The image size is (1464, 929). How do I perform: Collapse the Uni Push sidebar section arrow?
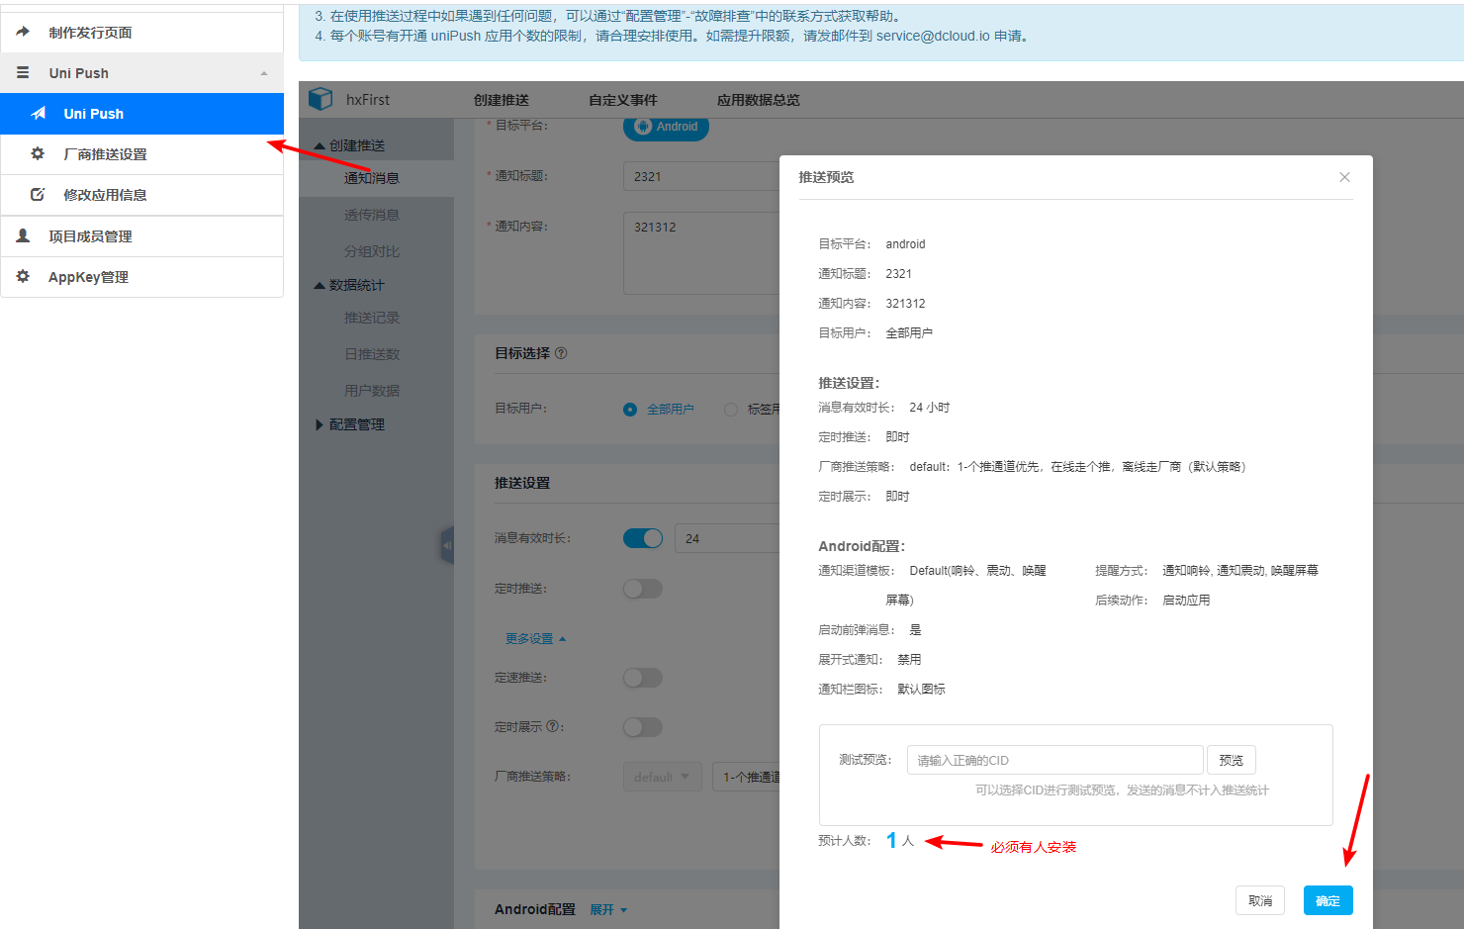point(264,73)
